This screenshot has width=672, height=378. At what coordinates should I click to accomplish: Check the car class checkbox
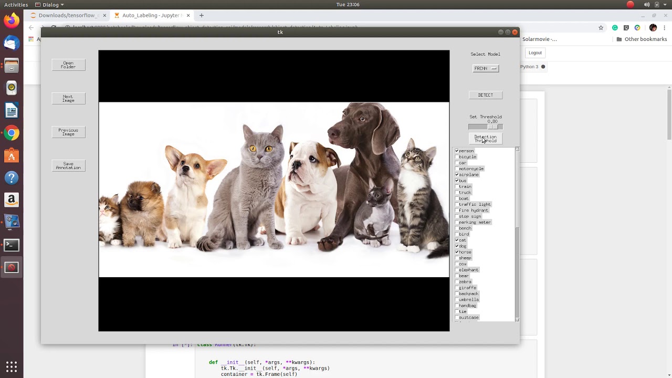coord(457,163)
